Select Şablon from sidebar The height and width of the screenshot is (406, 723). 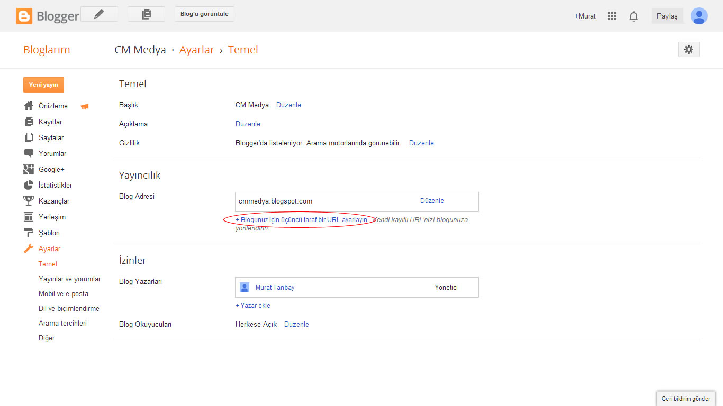pos(49,233)
